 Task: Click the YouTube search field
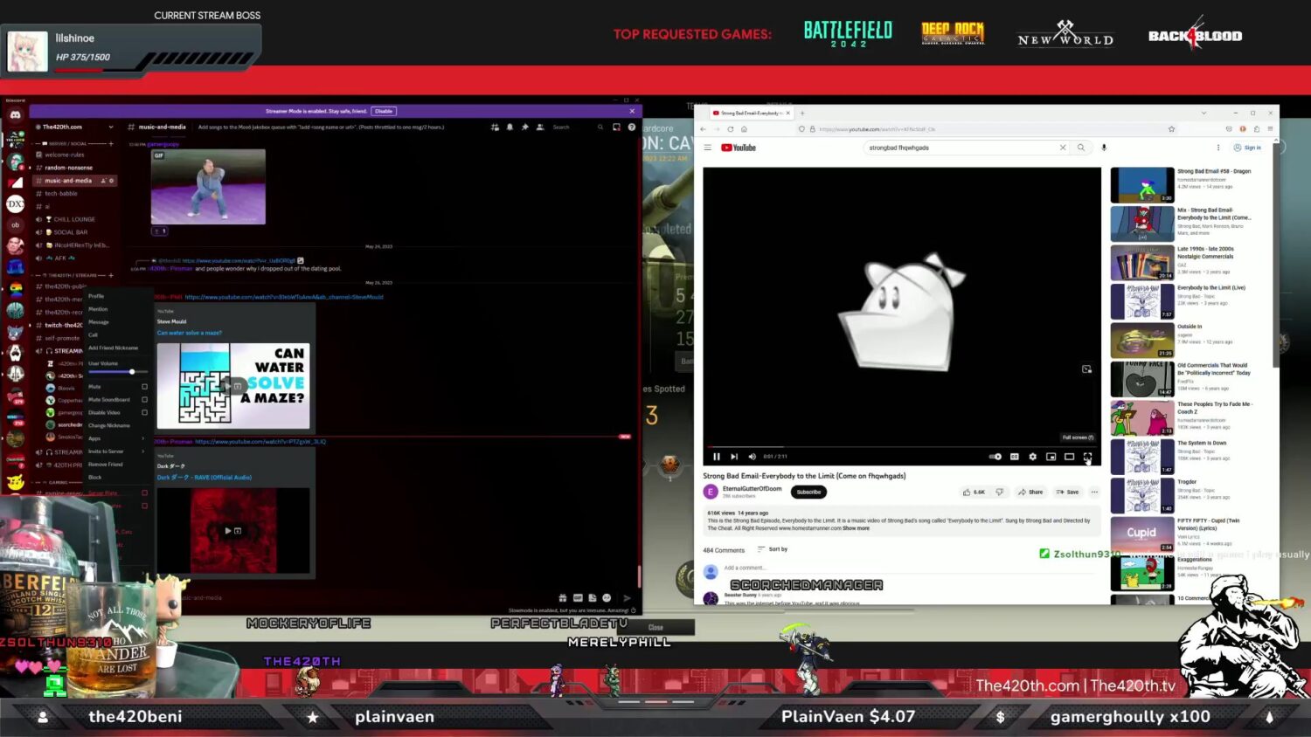coord(960,148)
